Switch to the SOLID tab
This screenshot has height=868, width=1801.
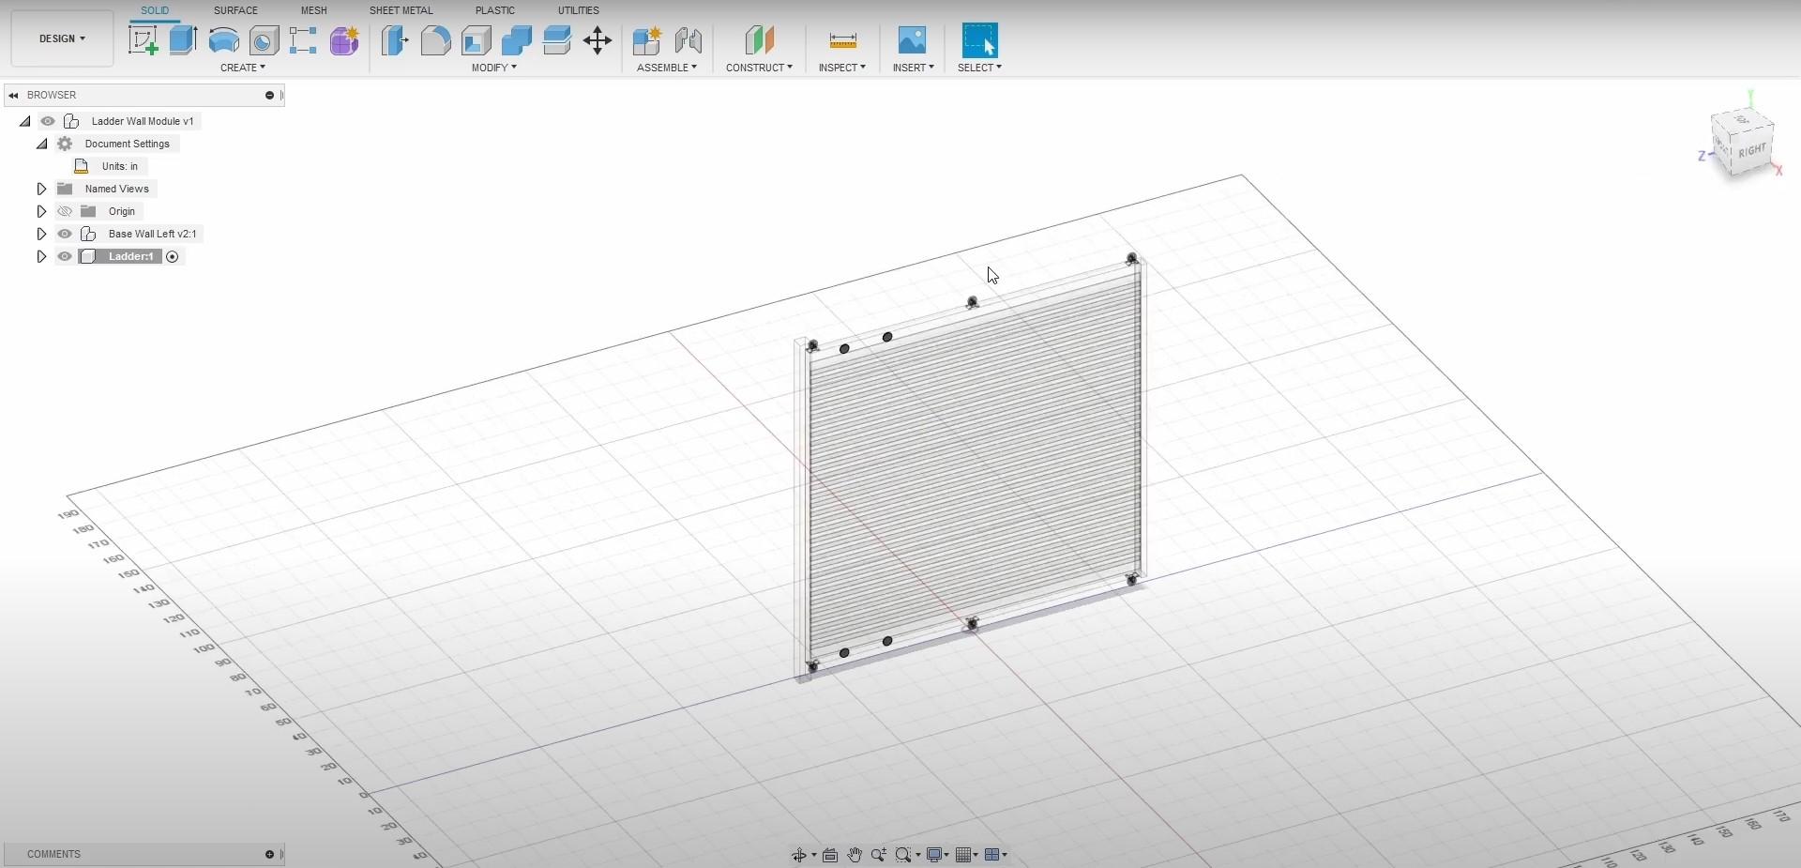155,10
